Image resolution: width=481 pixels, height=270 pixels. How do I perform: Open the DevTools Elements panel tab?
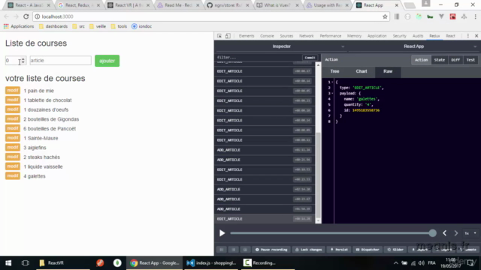coord(247,36)
